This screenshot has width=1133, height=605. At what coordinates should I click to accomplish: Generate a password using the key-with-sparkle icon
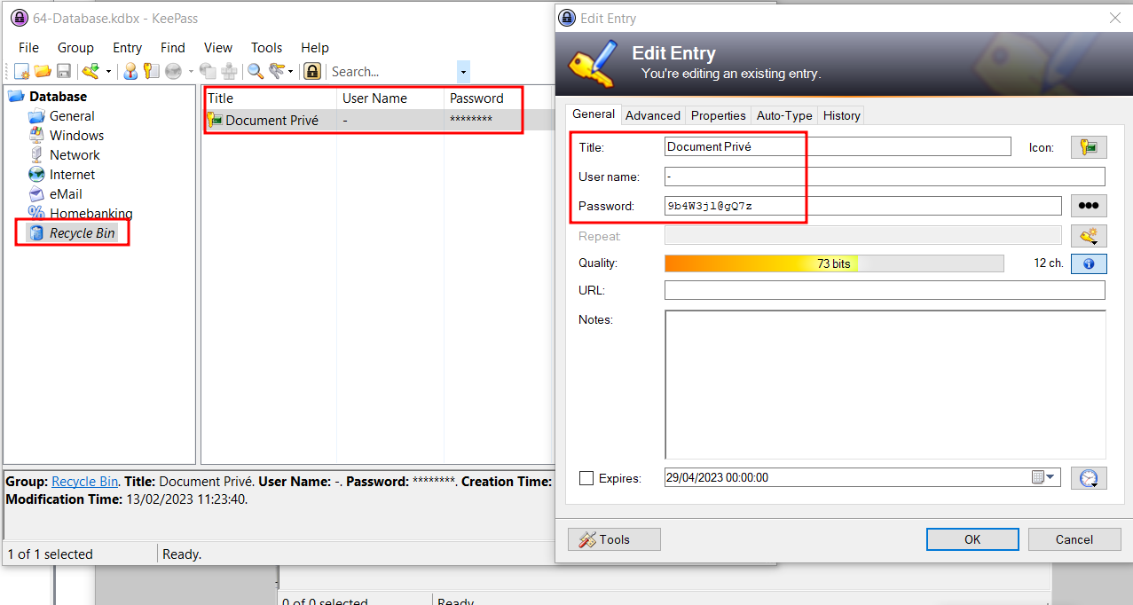point(1089,235)
